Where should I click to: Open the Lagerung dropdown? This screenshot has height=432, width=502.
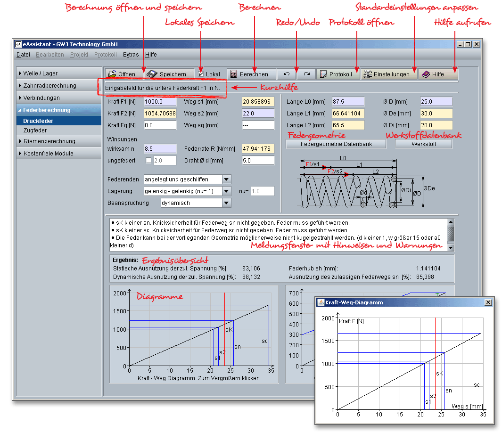[226, 191]
